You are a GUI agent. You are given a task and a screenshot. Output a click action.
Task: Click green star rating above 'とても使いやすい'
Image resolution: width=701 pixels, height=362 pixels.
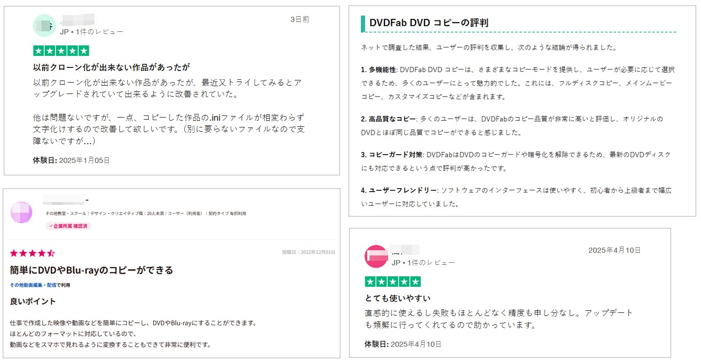pos(393,282)
